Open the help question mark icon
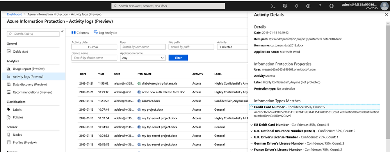The image size is (390, 152). click(x=320, y=6)
